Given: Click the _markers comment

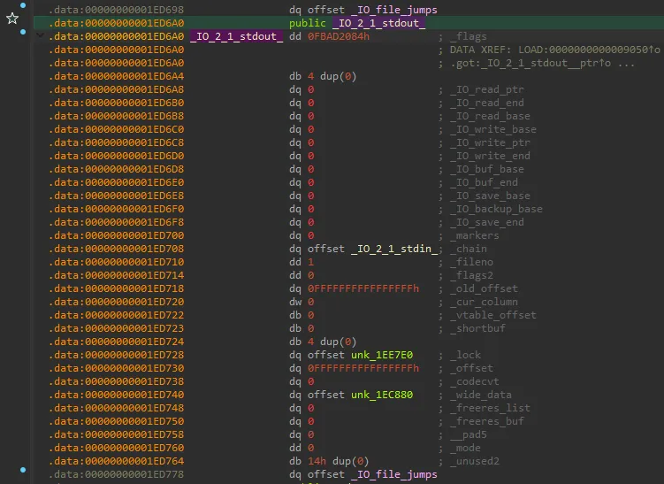Looking at the screenshot, I should [475, 235].
